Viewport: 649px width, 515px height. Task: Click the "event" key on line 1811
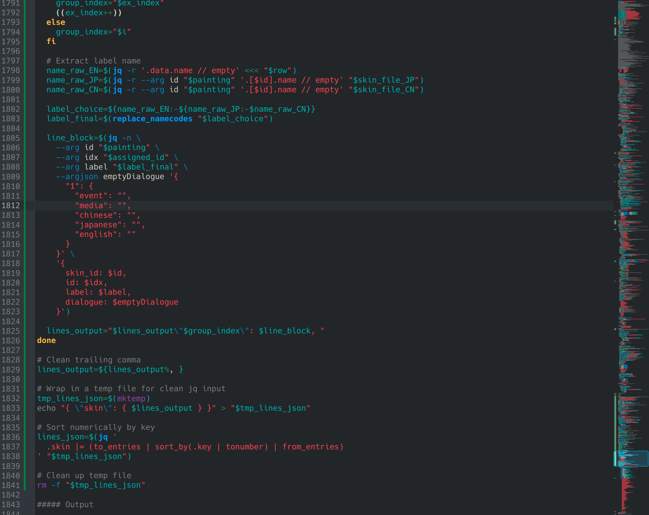[x=91, y=195]
